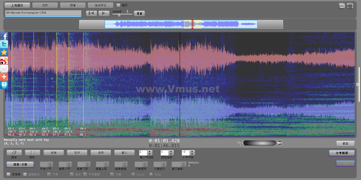Screen dimensions: 361x180
Task: Toggle the 拍点 checkbox
Action: [x=72, y=174]
